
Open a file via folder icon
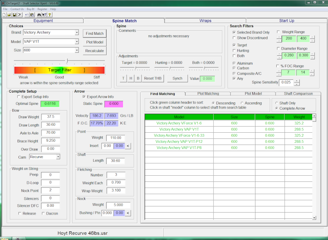click(x=9, y=15)
